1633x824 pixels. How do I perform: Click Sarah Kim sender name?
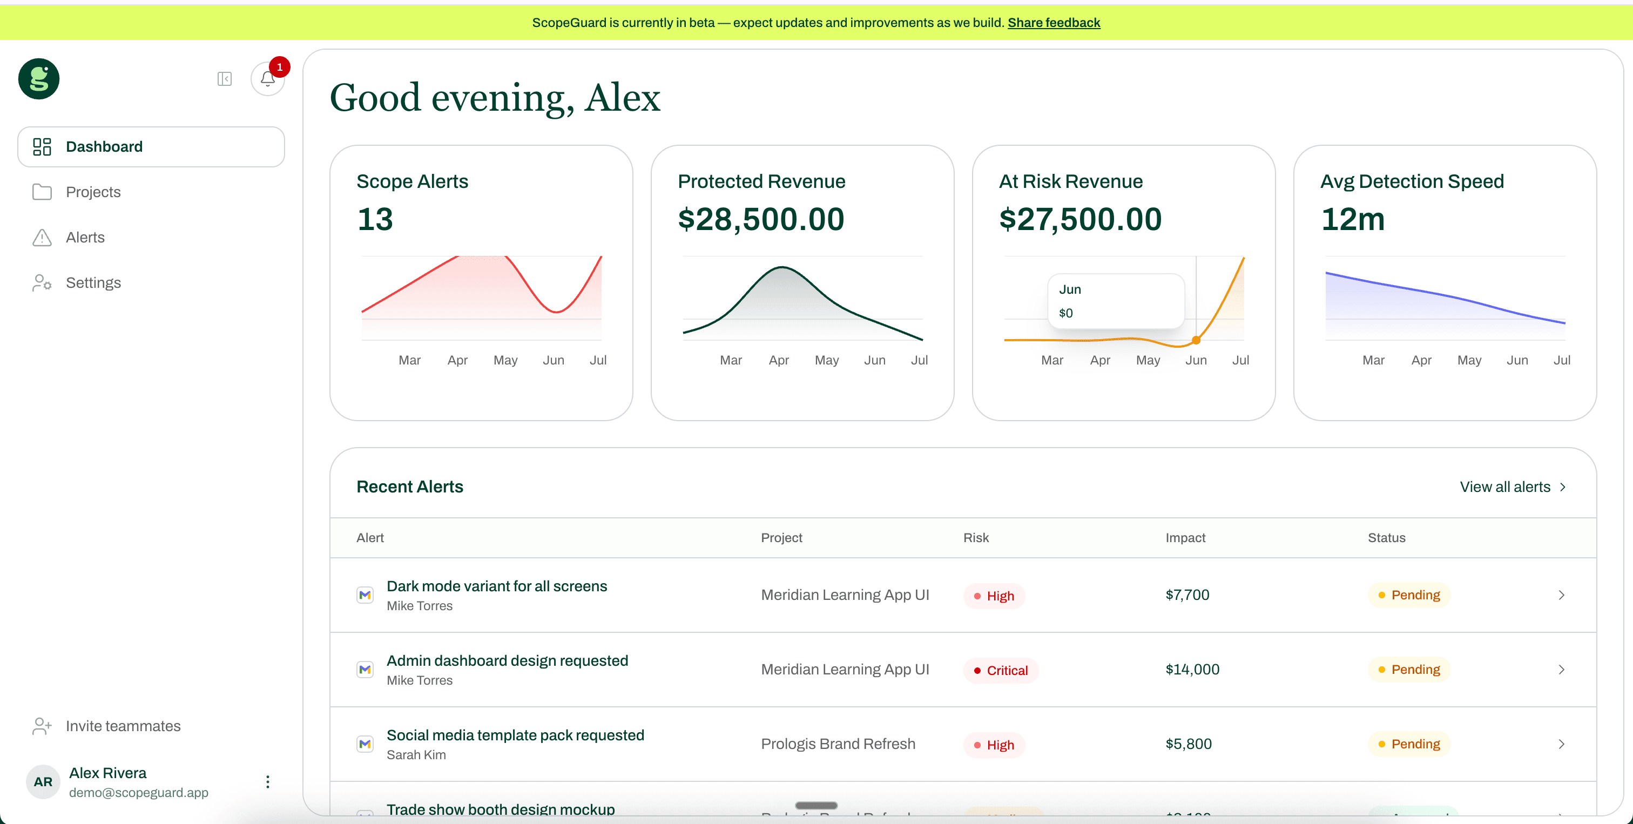pos(416,755)
